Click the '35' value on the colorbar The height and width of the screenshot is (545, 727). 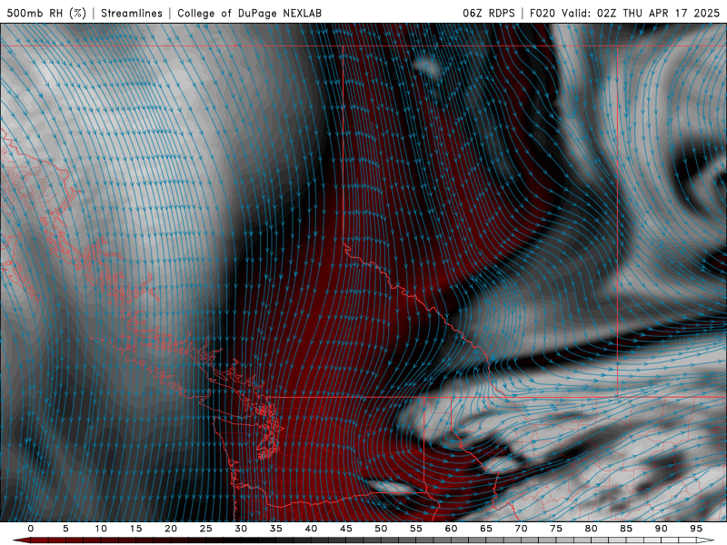(x=276, y=529)
